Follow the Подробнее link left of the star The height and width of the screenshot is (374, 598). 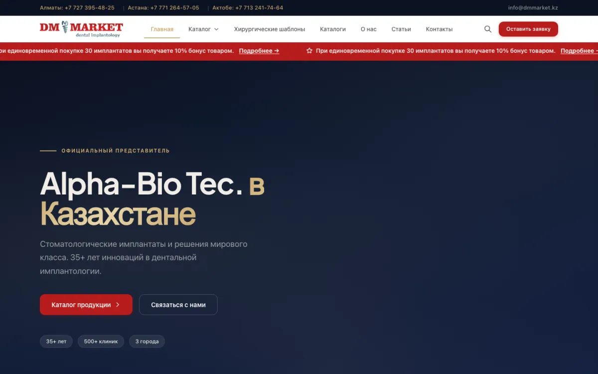(x=259, y=51)
